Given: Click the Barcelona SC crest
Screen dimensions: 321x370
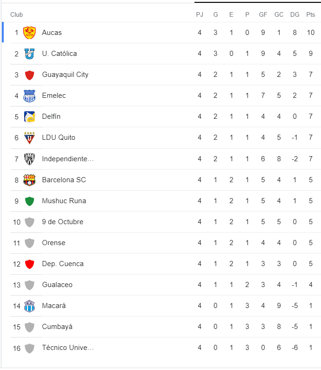Looking at the screenshot, I should pos(30,180).
